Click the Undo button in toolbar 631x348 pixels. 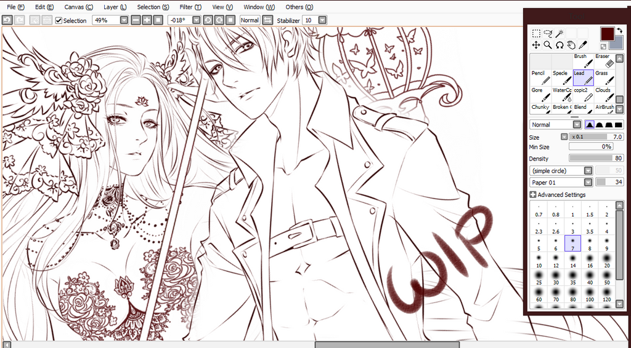click(x=7, y=20)
